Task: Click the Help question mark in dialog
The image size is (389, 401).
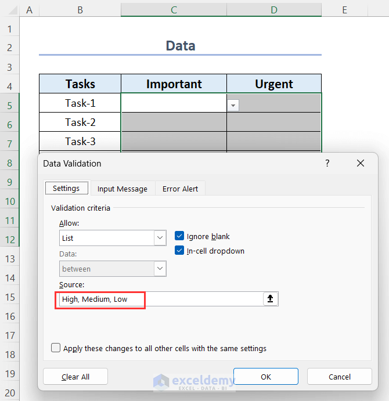Action: point(327,164)
